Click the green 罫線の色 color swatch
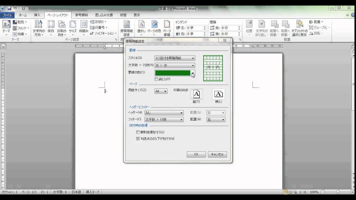The image size is (356, 200). tap(173, 73)
